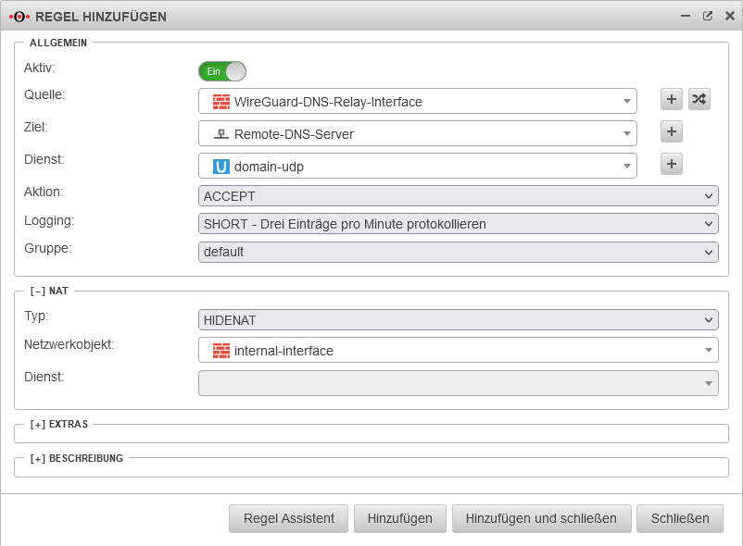Expand the Extras section

coord(38,425)
